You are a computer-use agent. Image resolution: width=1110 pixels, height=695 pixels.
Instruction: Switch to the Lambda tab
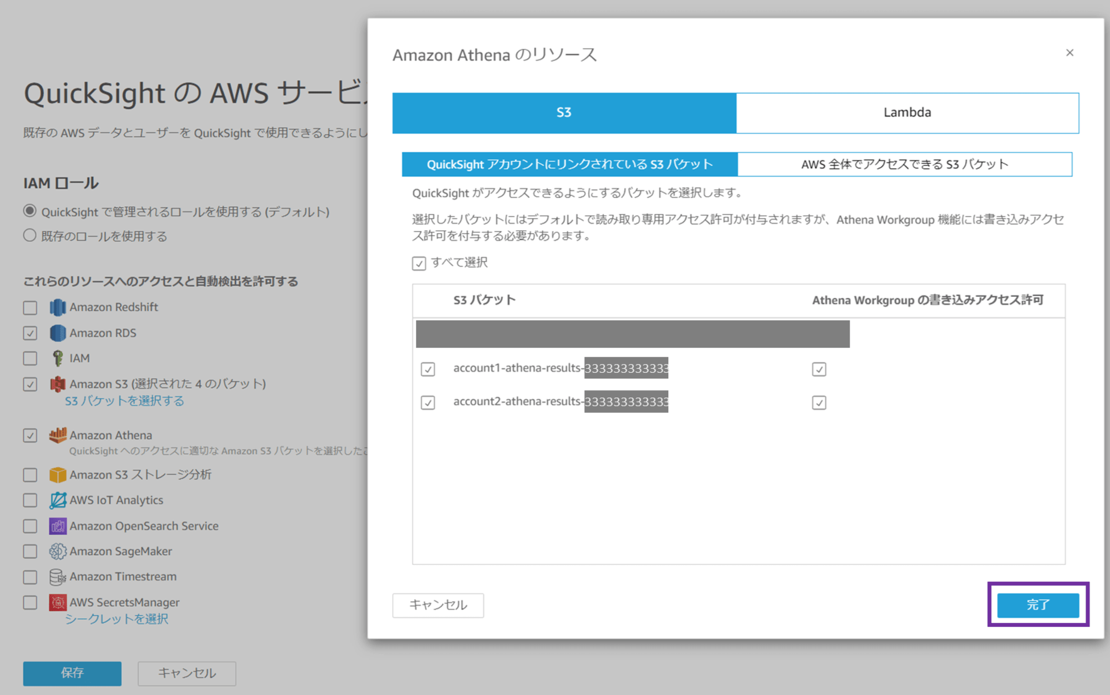907,113
